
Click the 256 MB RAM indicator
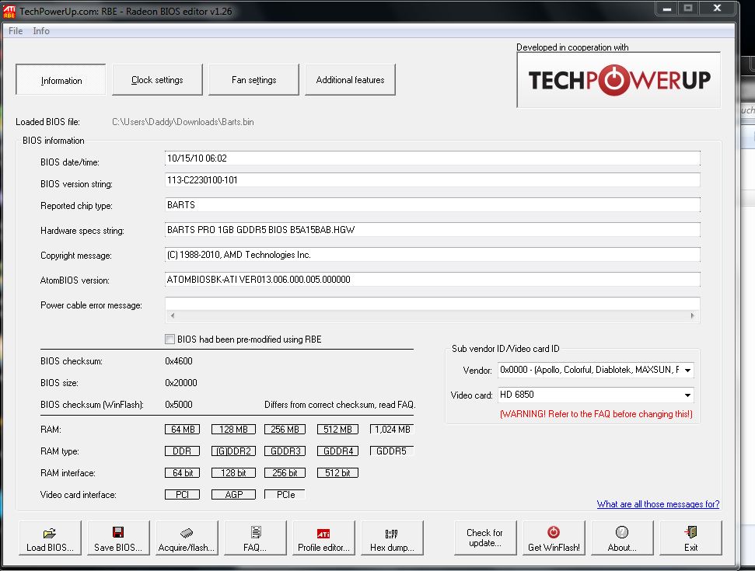click(285, 429)
